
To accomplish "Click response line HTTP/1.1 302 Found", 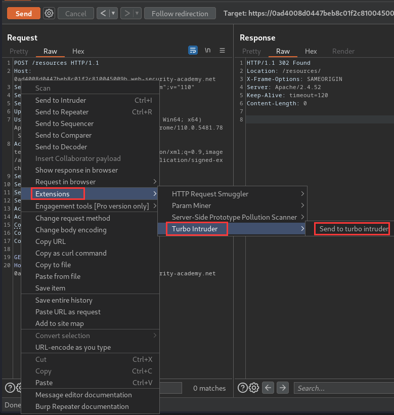I will 279,63.
